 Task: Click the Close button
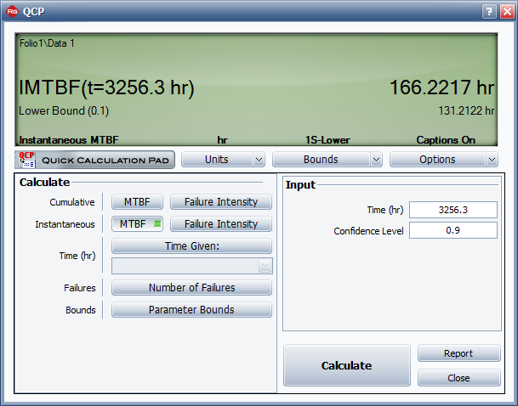tap(458, 378)
